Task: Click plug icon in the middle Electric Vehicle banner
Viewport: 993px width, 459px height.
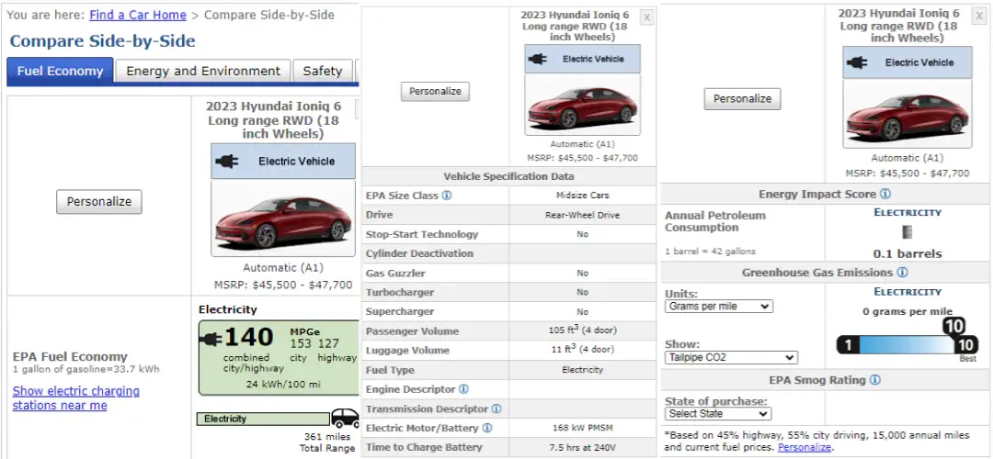Action: (x=538, y=59)
